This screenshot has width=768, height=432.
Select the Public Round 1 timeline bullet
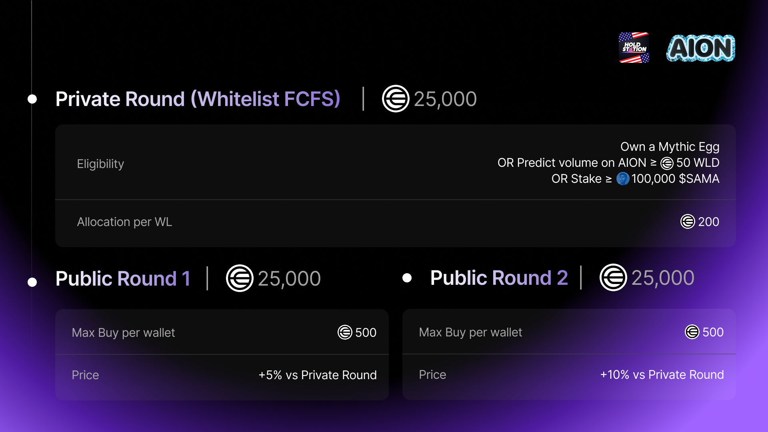pyautogui.click(x=32, y=282)
